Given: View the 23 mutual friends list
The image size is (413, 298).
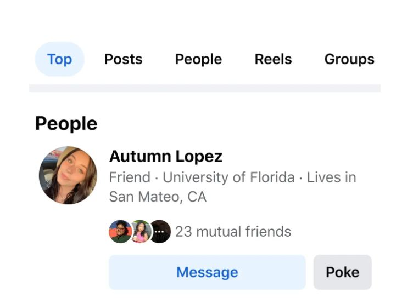Looking at the screenshot, I should (x=233, y=232).
